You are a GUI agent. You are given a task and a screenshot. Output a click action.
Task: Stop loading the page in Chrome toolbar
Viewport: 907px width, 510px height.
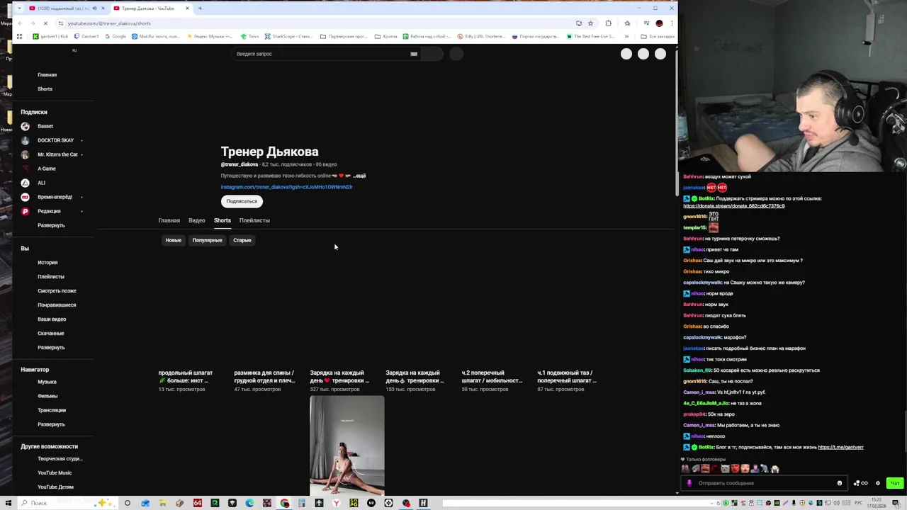(x=45, y=23)
